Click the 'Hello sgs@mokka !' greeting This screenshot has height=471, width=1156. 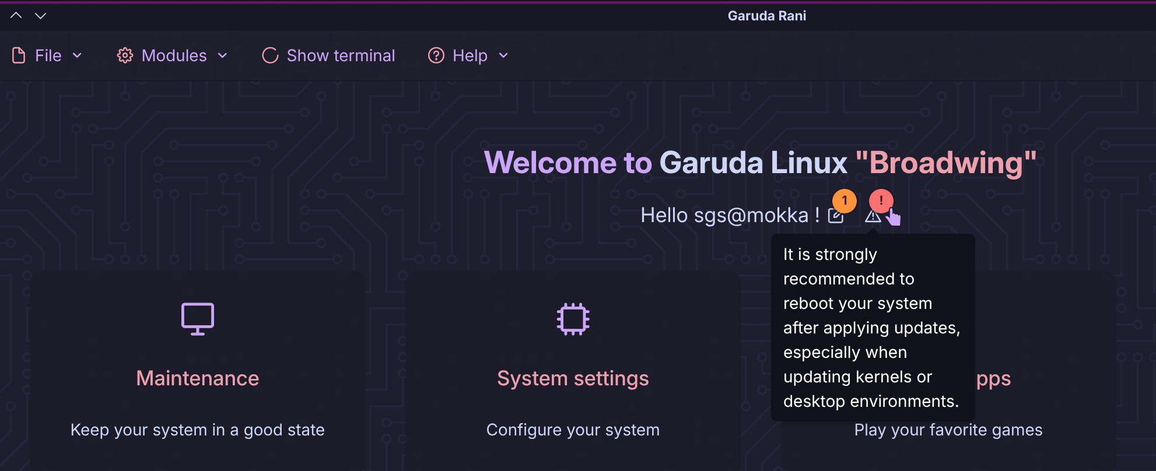[x=730, y=216]
